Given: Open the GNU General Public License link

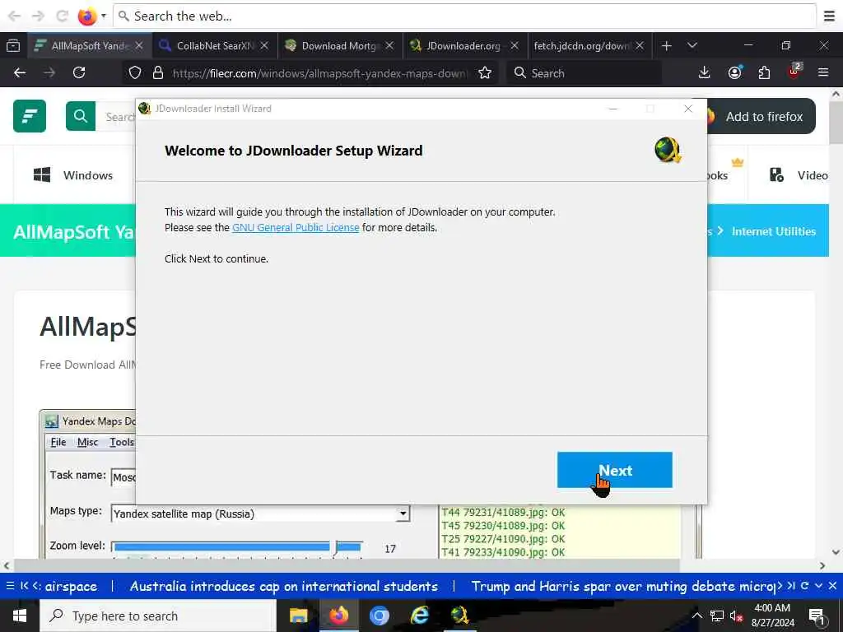Looking at the screenshot, I should point(296,227).
